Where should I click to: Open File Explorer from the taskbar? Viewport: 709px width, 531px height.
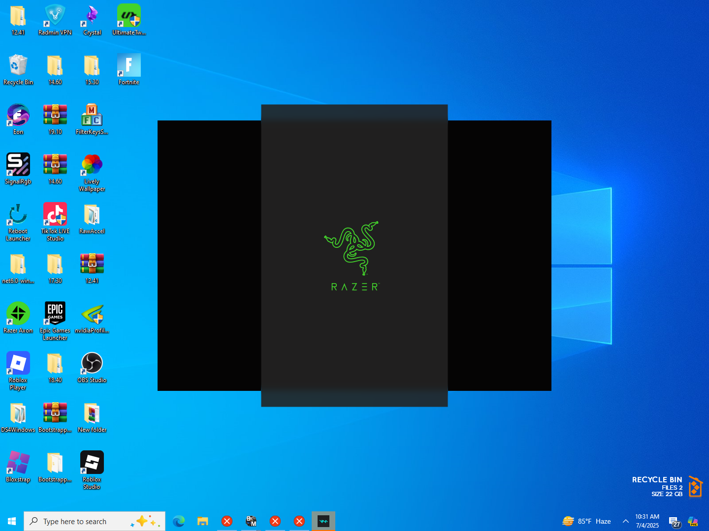pos(203,521)
